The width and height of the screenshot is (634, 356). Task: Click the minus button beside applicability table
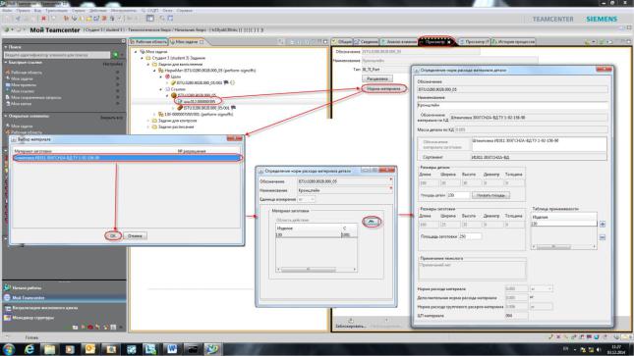(603, 237)
